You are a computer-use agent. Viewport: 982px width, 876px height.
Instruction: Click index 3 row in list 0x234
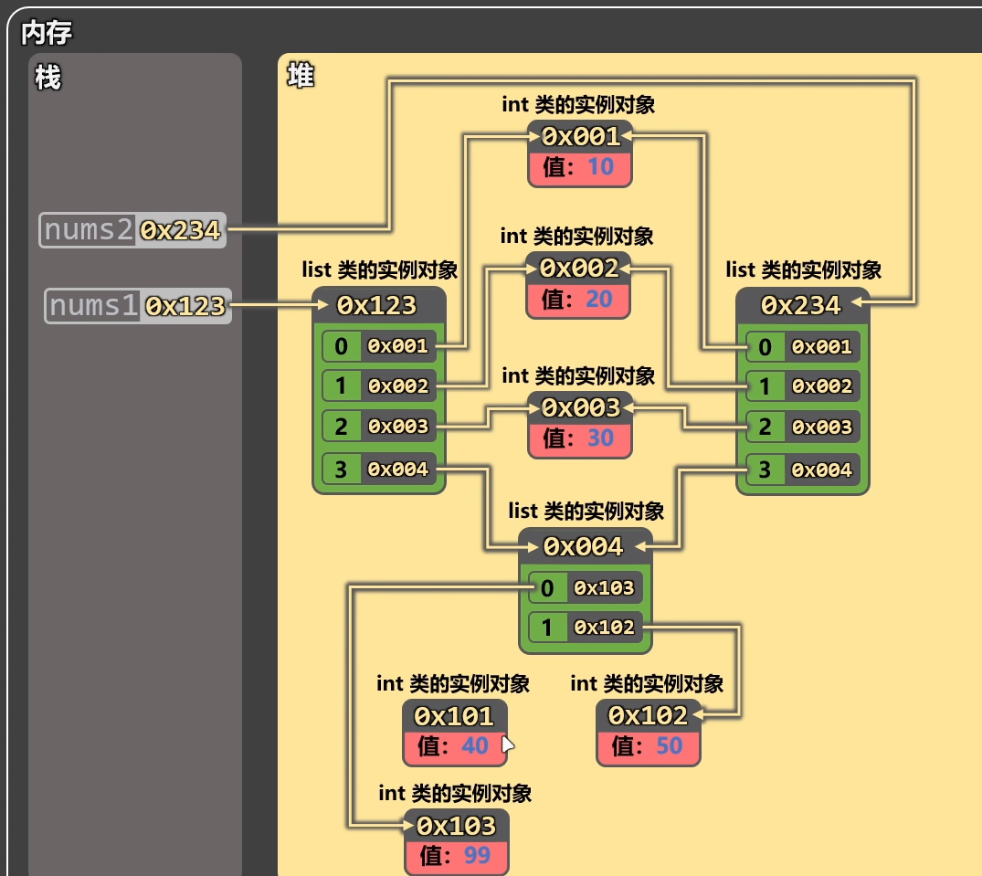click(803, 470)
